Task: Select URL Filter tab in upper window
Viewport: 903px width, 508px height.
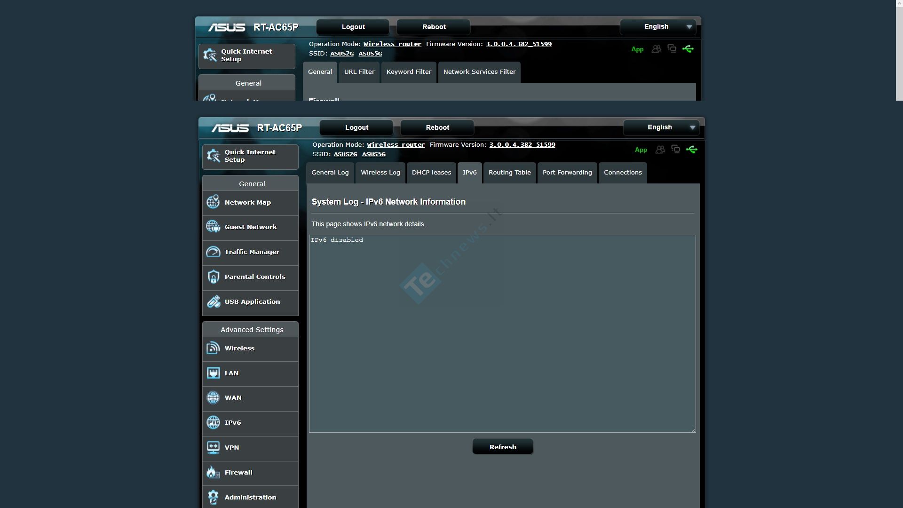Action: (x=359, y=72)
